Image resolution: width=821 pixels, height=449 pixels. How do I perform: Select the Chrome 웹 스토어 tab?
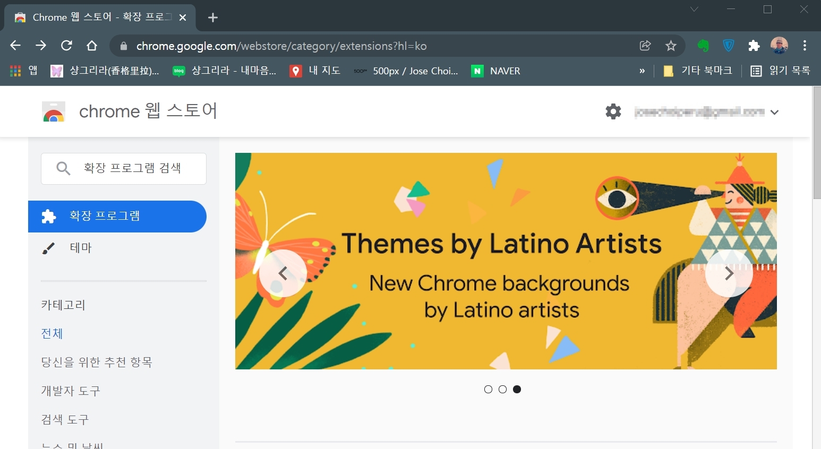click(x=99, y=18)
